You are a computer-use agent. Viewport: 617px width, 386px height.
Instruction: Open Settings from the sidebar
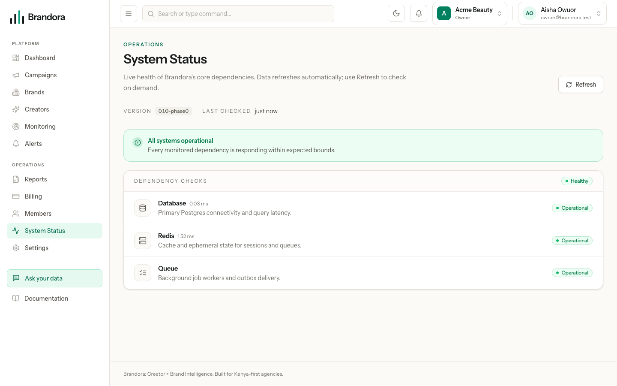(54, 248)
